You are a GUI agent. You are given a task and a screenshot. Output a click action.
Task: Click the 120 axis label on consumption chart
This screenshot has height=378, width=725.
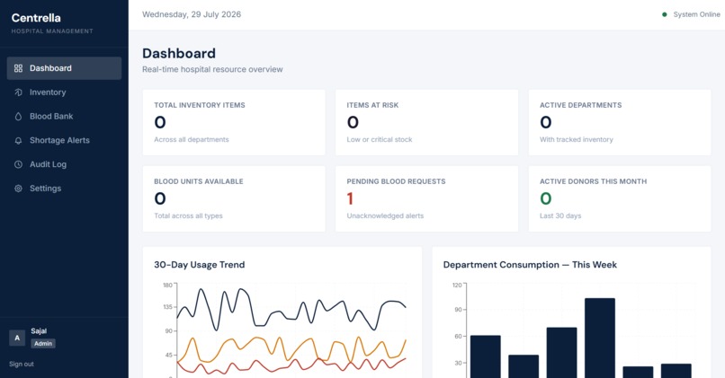coord(457,286)
